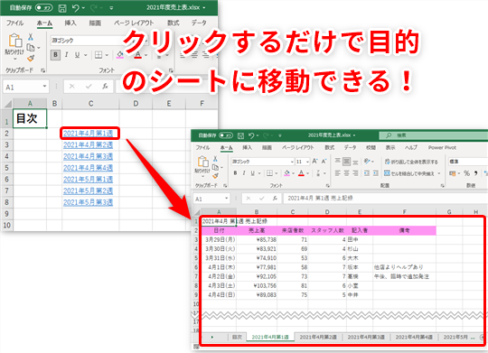Follow the 2021年4月第1週 hyperlink
Image resolution: width=488 pixels, height=353 pixels.
(88, 134)
